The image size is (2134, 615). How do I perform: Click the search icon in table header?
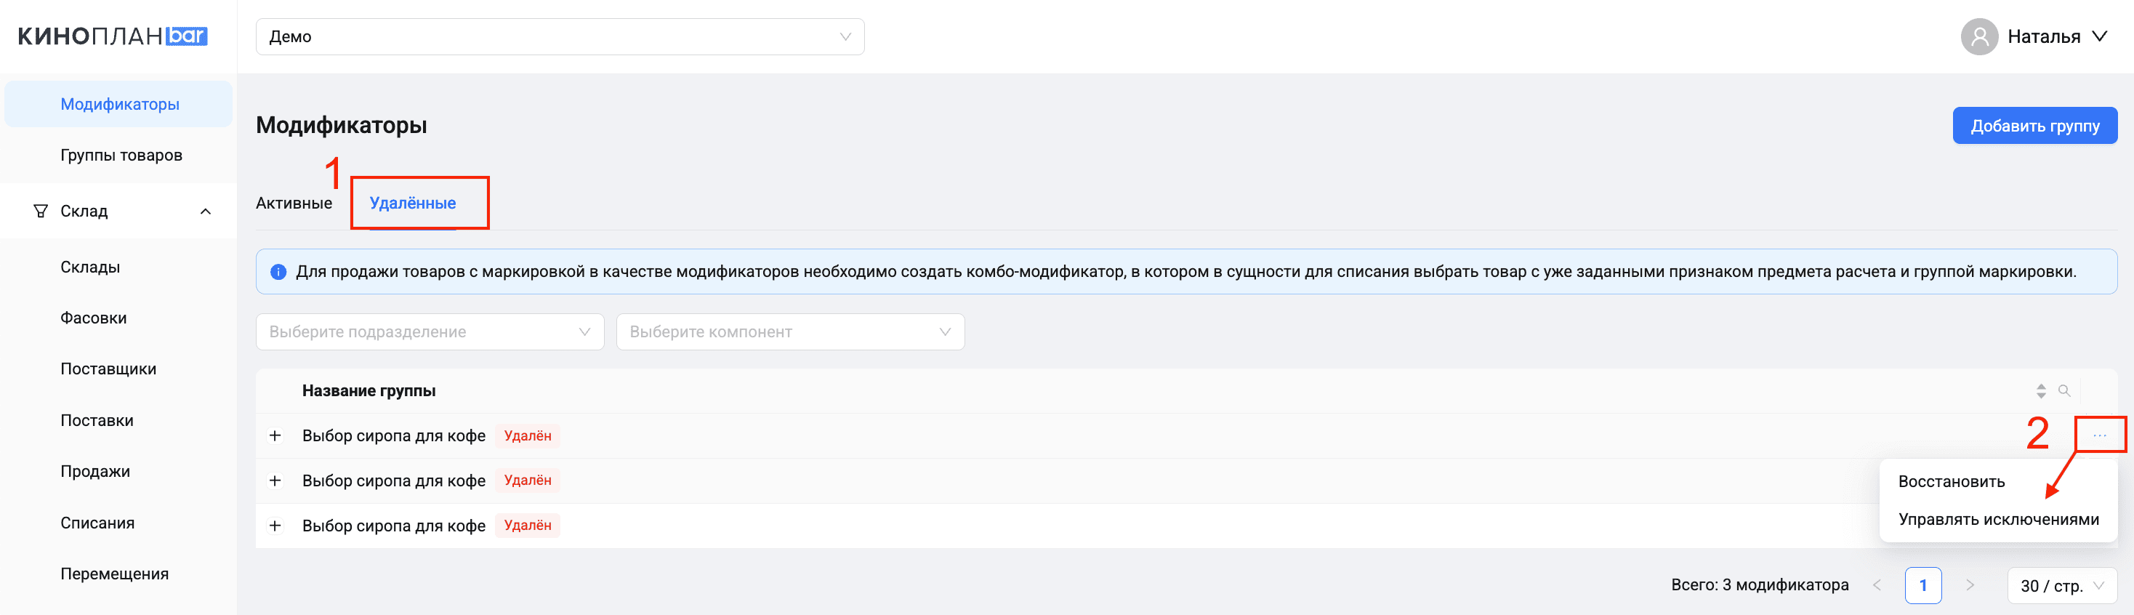point(2063,390)
